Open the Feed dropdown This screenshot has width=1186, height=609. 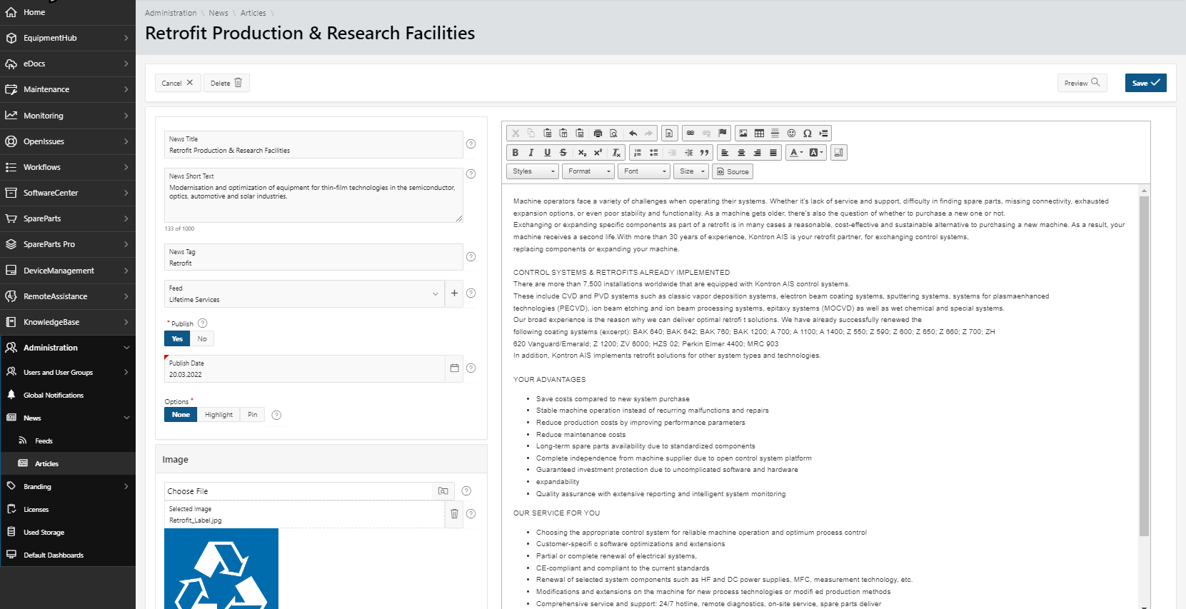coord(436,294)
